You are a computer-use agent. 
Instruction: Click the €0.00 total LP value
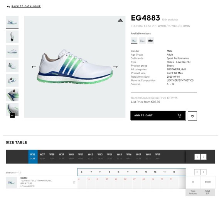coord(208,182)
